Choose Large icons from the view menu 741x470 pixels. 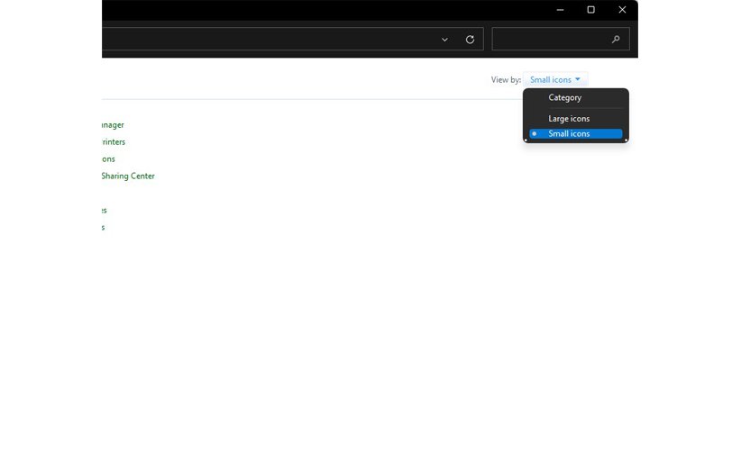[569, 119]
